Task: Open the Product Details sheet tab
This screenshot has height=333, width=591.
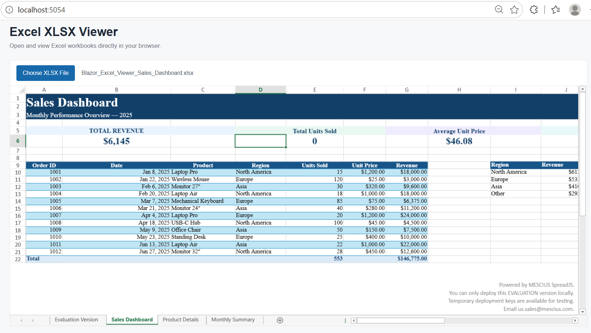Action: point(181,320)
